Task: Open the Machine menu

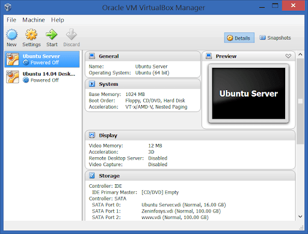Action: tap(34, 20)
